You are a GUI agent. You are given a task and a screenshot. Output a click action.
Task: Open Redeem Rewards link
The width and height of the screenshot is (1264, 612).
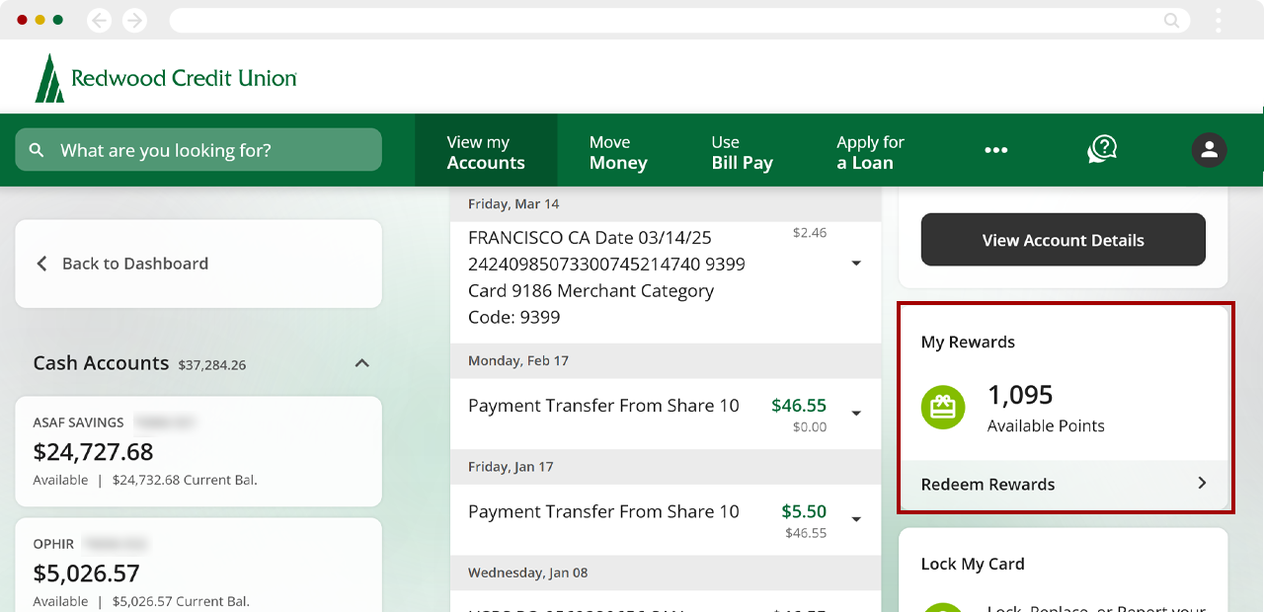(x=1064, y=484)
